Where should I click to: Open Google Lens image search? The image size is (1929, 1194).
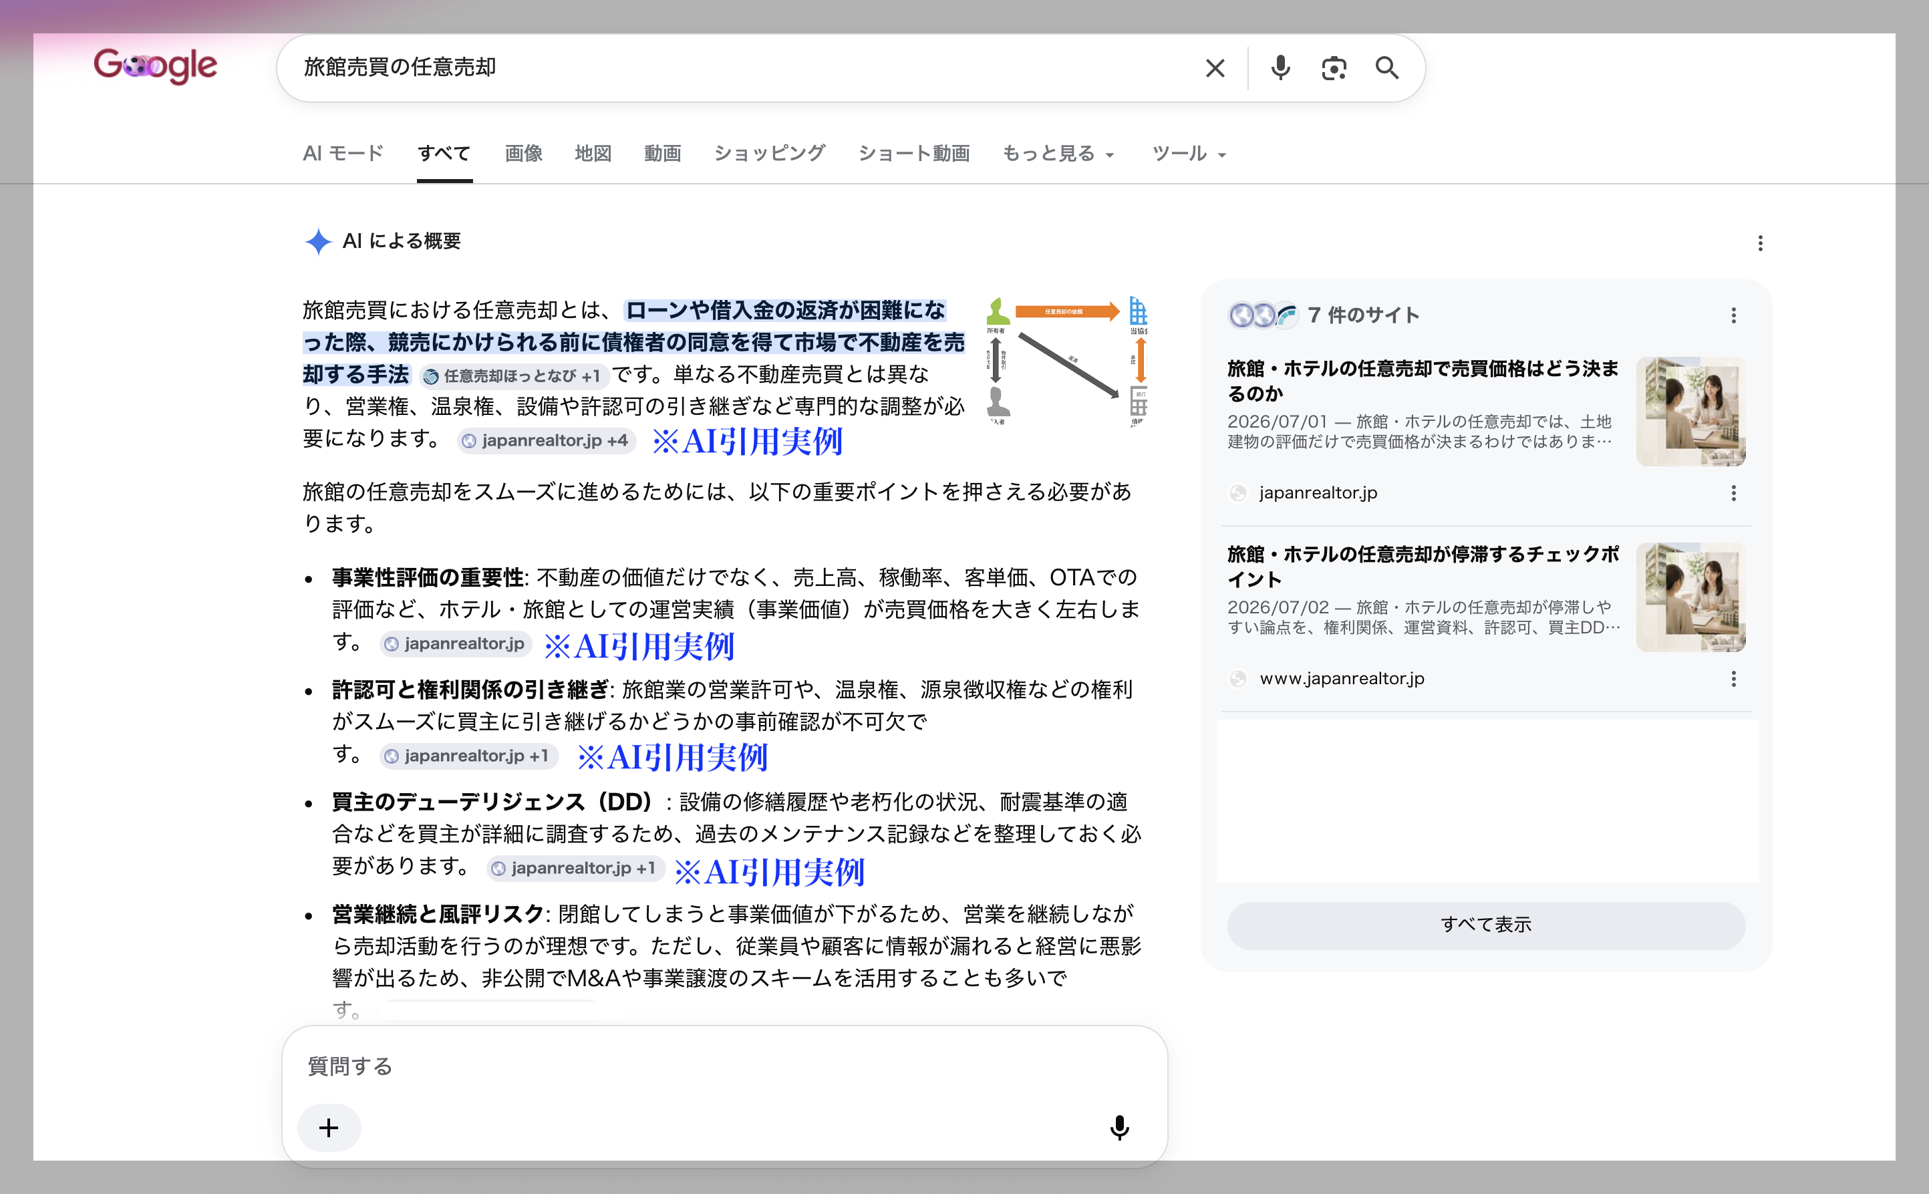1334,69
